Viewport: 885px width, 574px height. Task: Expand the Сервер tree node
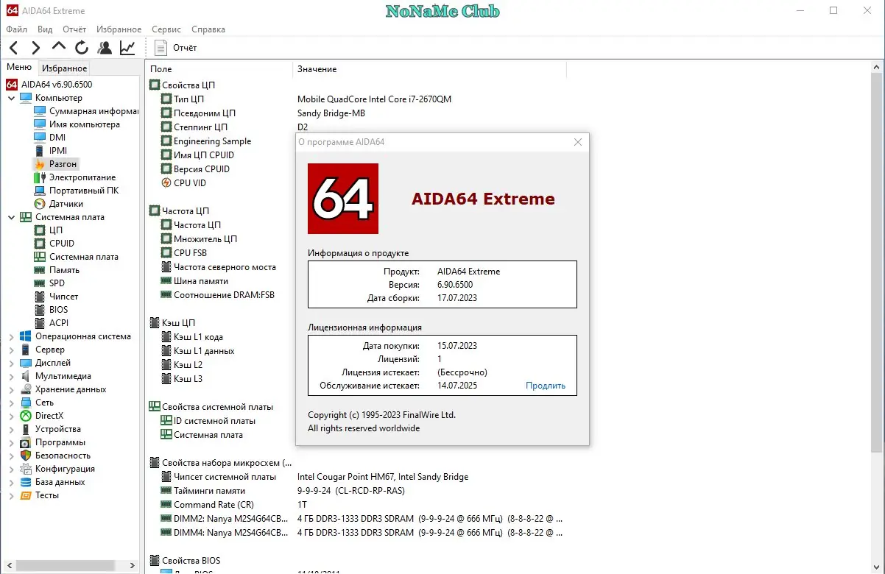[x=11, y=350]
